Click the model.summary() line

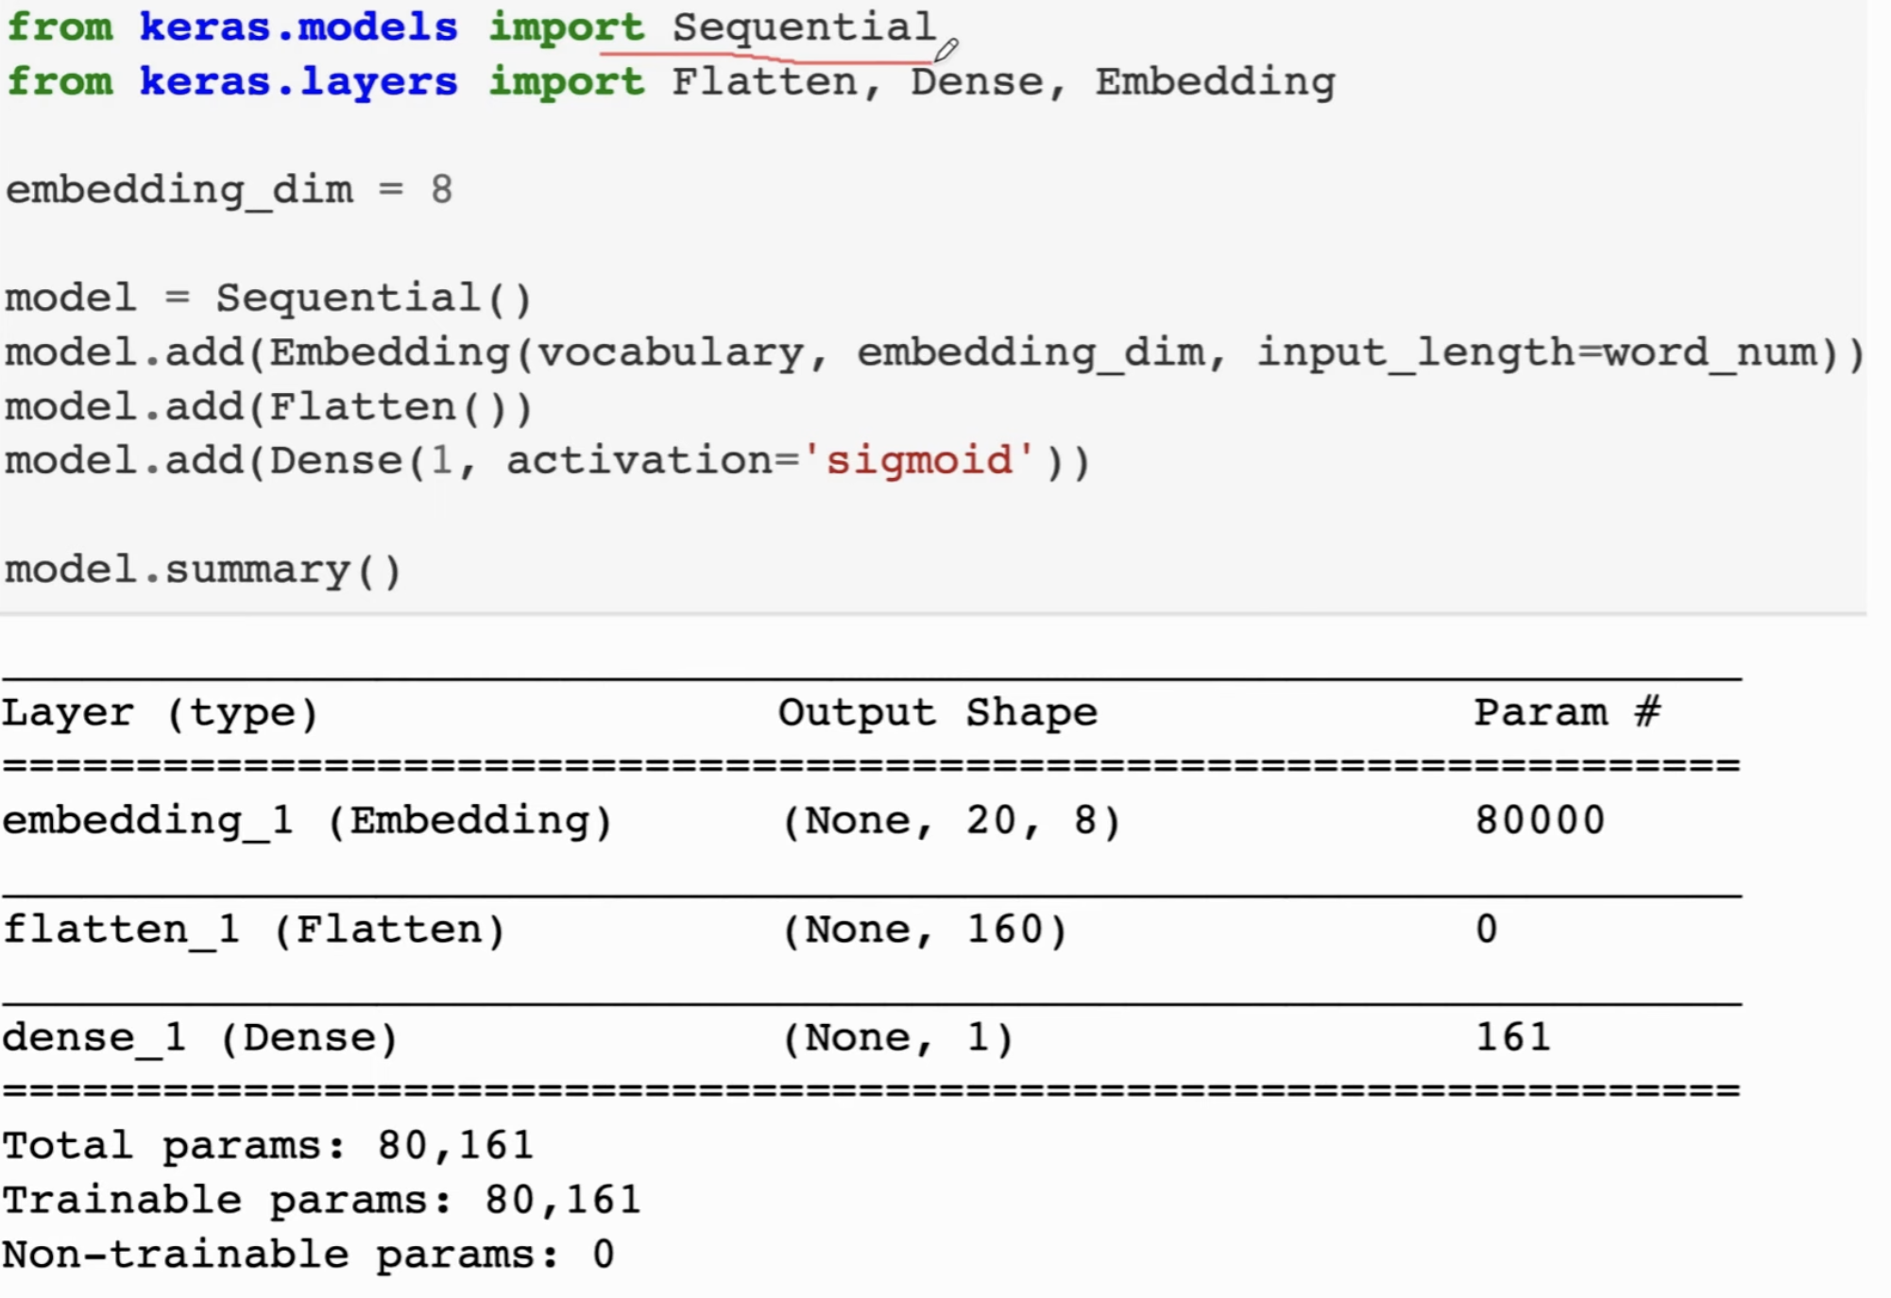[203, 570]
